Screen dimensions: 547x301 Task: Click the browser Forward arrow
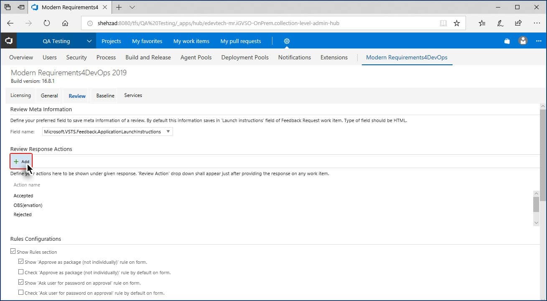[28, 23]
